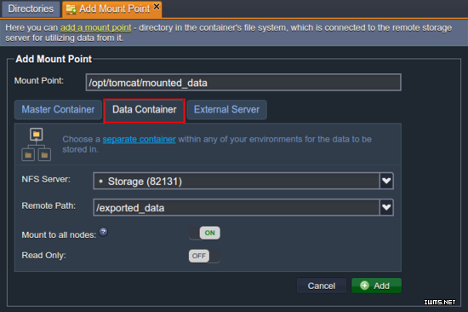This screenshot has width=468, height=312.
Task: Click the Add Mount Point tab folder icon
Action: (x=71, y=9)
